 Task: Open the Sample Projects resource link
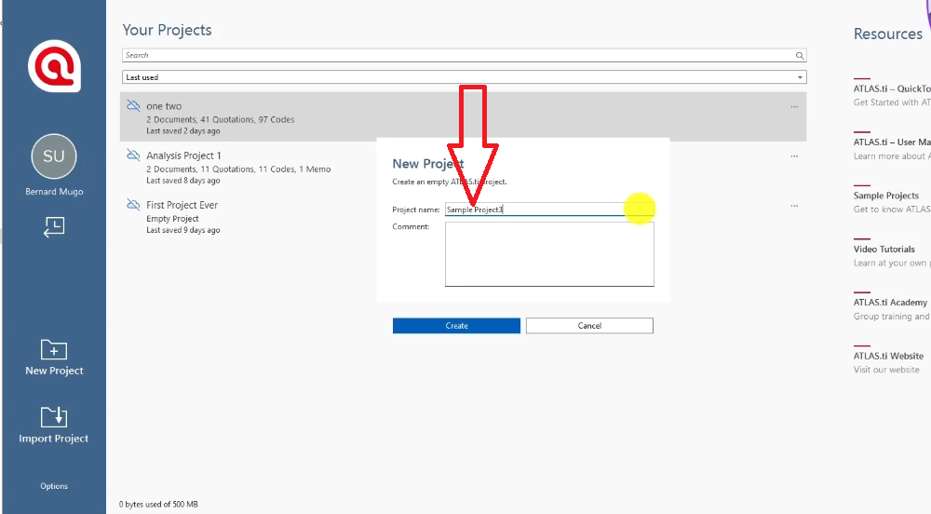[x=885, y=196]
